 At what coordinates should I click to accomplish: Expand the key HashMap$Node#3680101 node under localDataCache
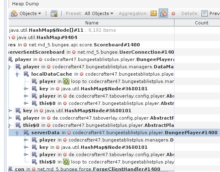tap(26, 89)
